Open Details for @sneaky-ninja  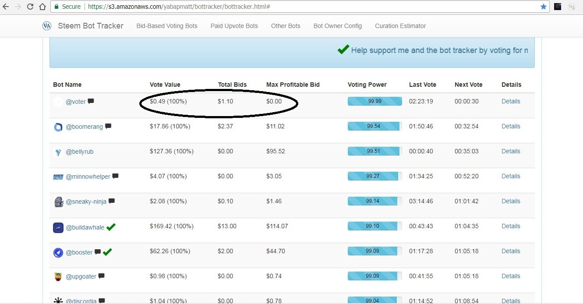click(511, 201)
